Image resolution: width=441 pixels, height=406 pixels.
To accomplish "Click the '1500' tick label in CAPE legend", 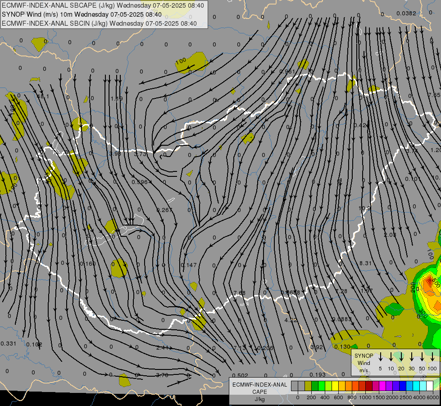I will (378, 397).
